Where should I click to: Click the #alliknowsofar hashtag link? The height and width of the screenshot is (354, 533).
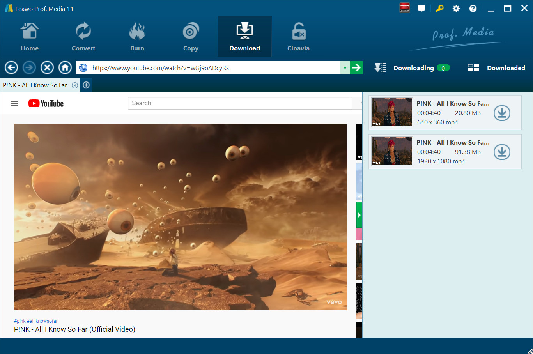coord(42,321)
